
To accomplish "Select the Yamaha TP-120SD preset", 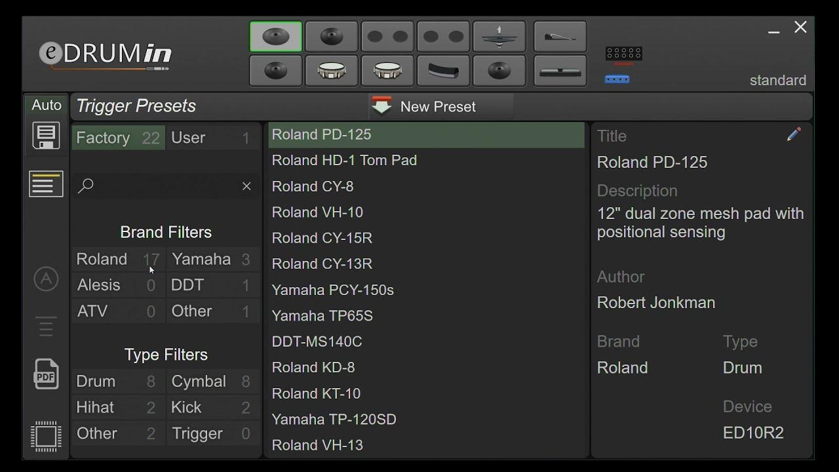I will coord(426,419).
